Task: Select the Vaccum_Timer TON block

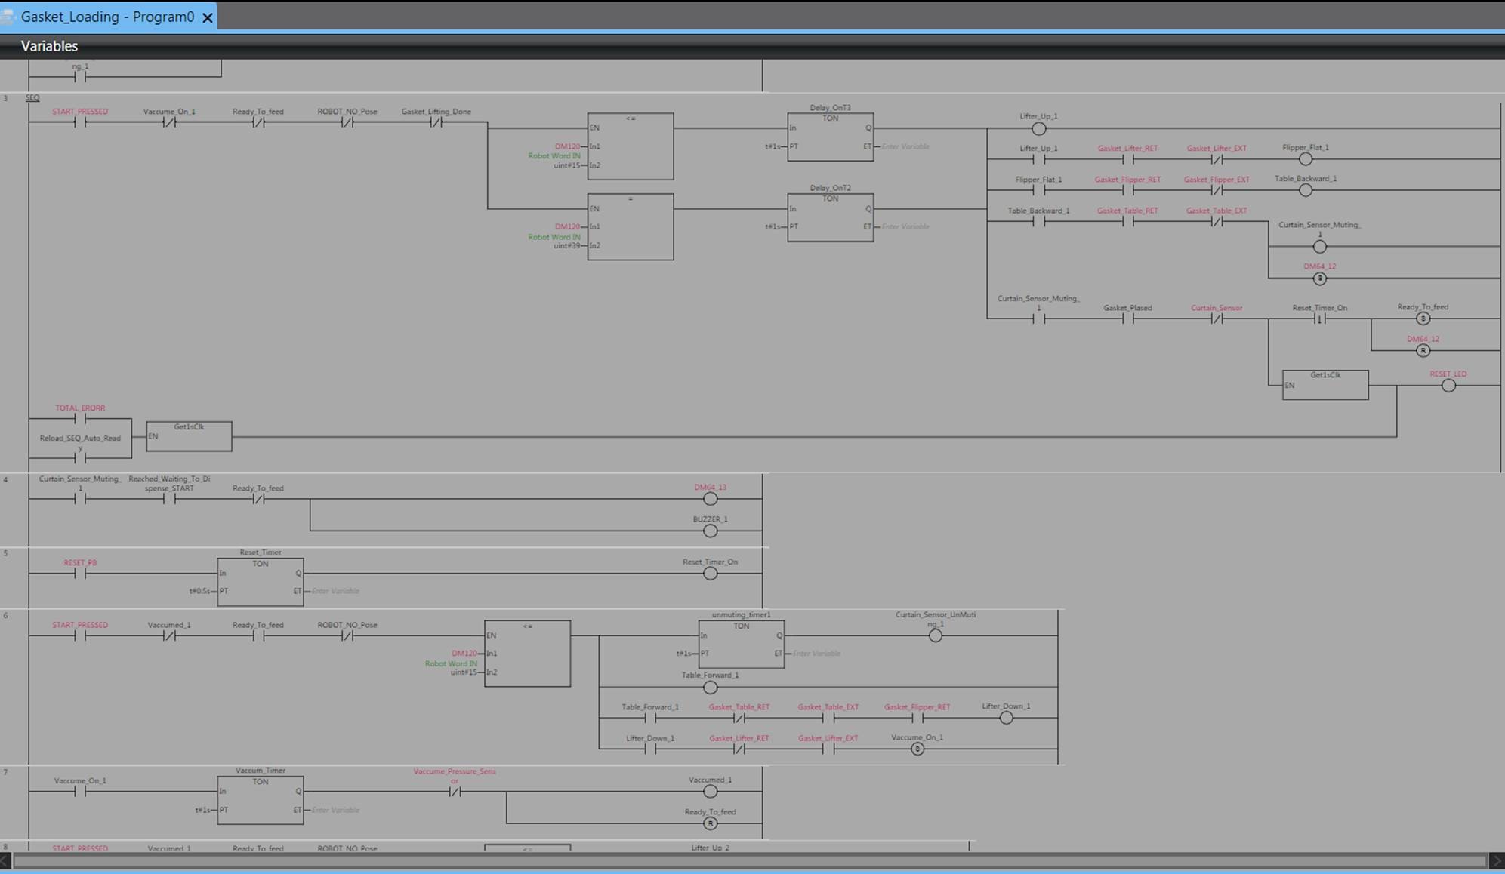Action: click(260, 800)
